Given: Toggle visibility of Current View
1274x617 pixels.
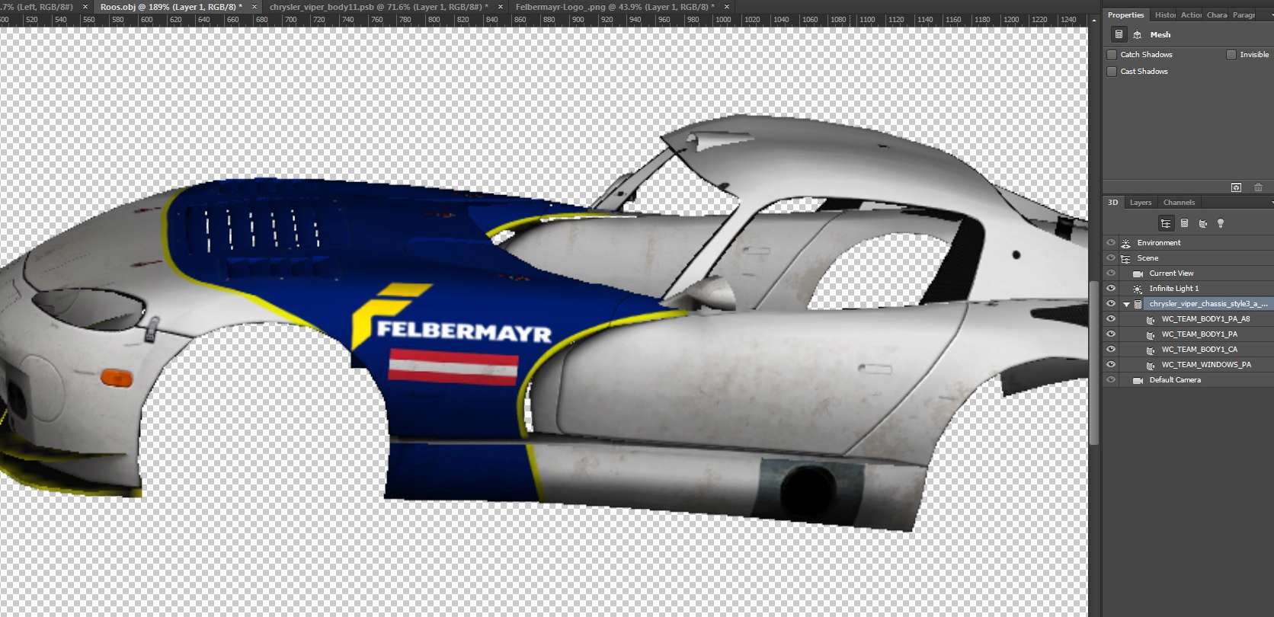Looking at the screenshot, I should (1111, 273).
